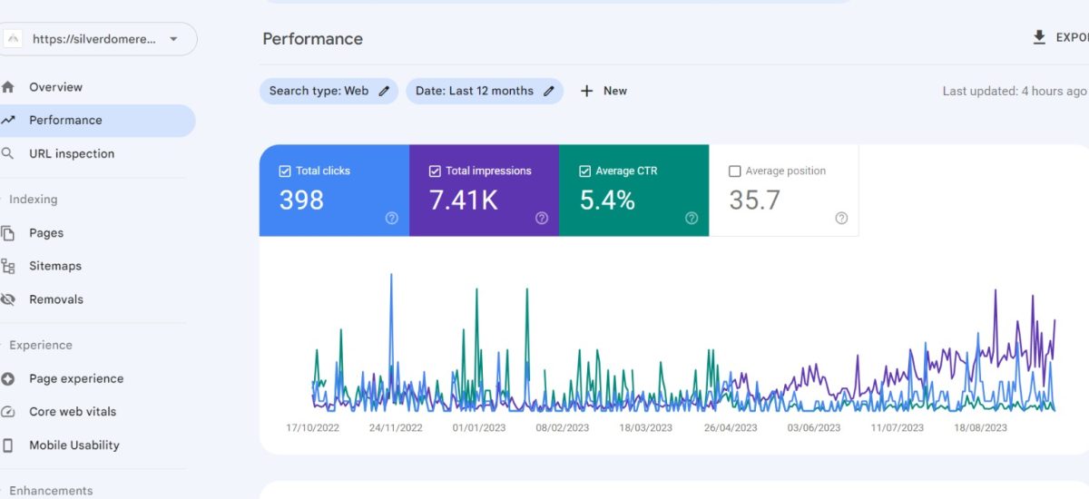This screenshot has width=1089, height=499.
Task: Open Overview in the sidebar
Action: point(55,87)
